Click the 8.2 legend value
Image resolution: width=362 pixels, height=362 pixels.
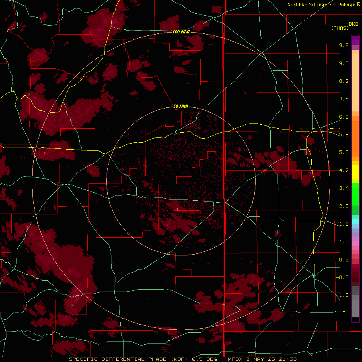(344, 81)
